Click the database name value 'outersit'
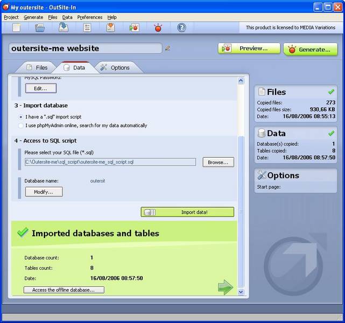 coord(97,181)
